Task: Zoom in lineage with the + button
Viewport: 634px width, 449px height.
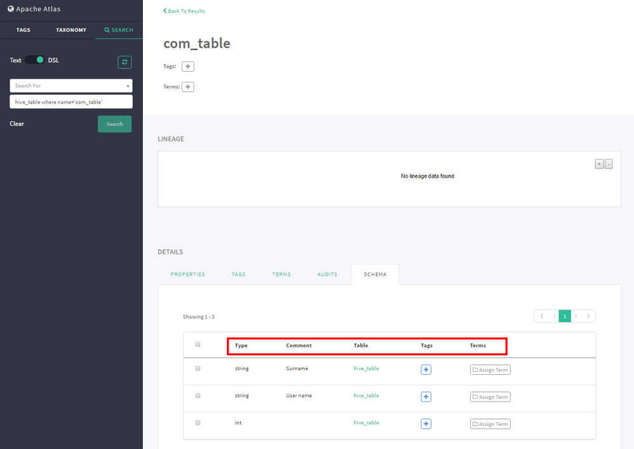Action: (599, 164)
